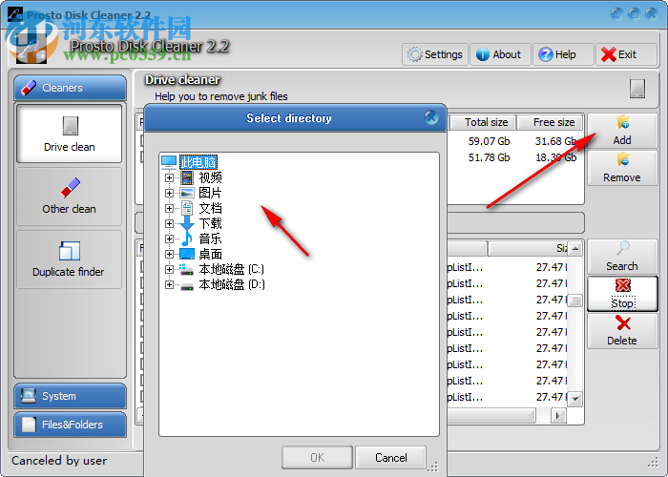Image resolution: width=668 pixels, height=477 pixels.
Task: Click the 本地磁盘 (D:) tree label
Action: (232, 284)
